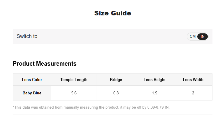Viewport: 218px width, 133px height.
Task: Click the 1.5 lens height value
Action: click(155, 93)
